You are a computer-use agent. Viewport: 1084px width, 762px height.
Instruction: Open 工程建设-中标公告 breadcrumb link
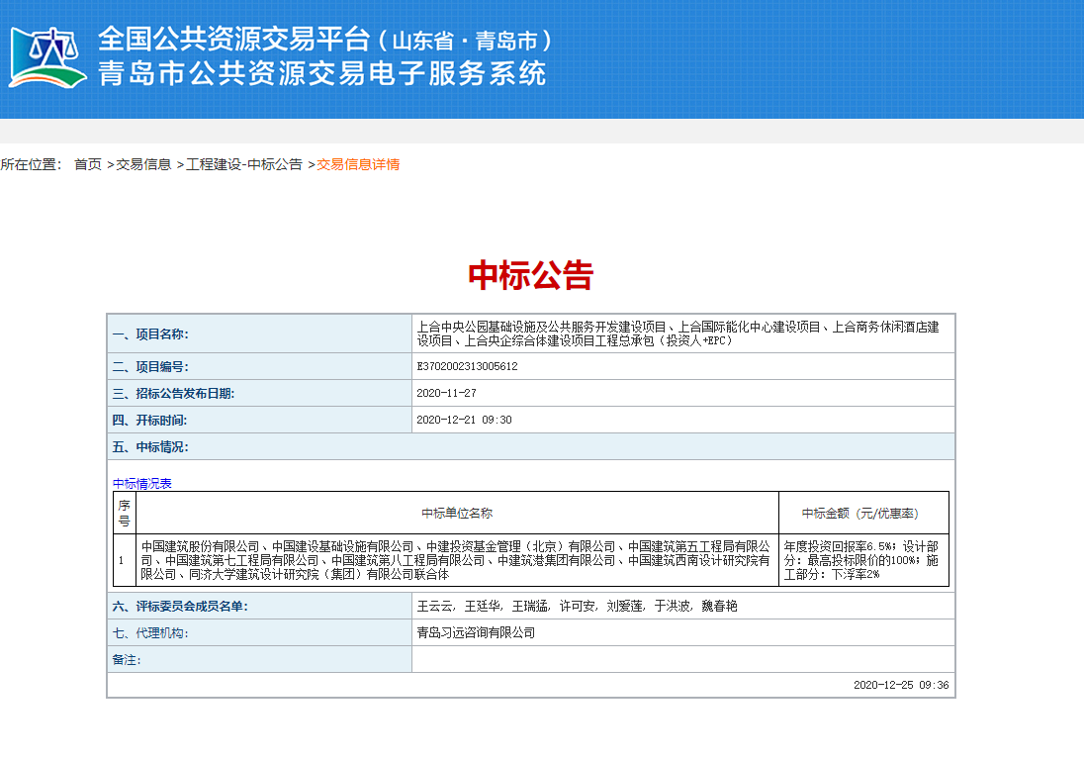point(244,164)
